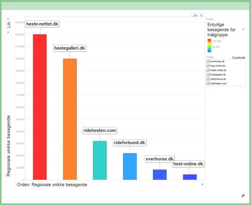Select the red heste-nettet.dk bar
251x205 pixels.
click(40, 107)
